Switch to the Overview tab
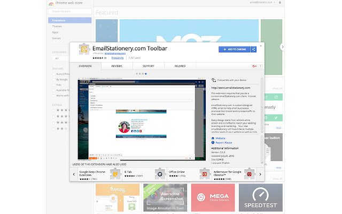The image size is (342, 214). 85,66
